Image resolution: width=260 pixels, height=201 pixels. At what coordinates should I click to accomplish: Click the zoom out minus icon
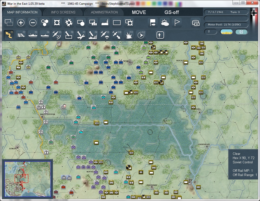(x=33, y=23)
